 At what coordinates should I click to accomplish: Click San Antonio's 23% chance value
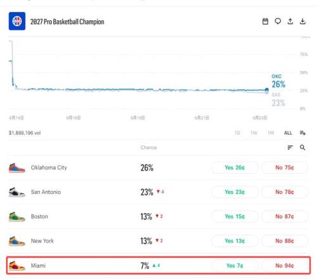click(147, 192)
